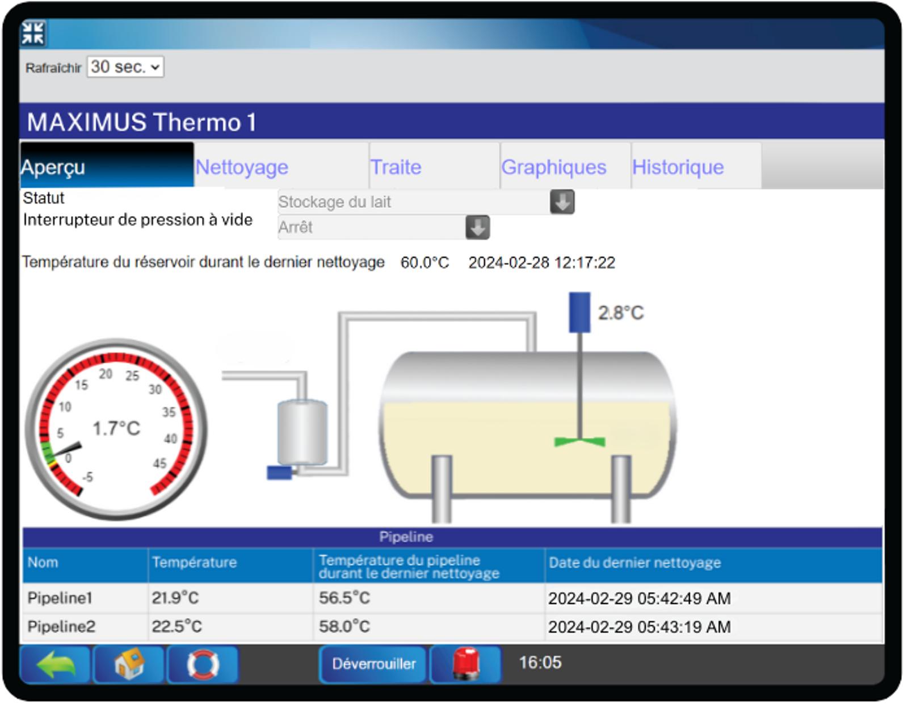Open alarms with red siren icon
Screen dimensions: 908x704
click(x=466, y=664)
